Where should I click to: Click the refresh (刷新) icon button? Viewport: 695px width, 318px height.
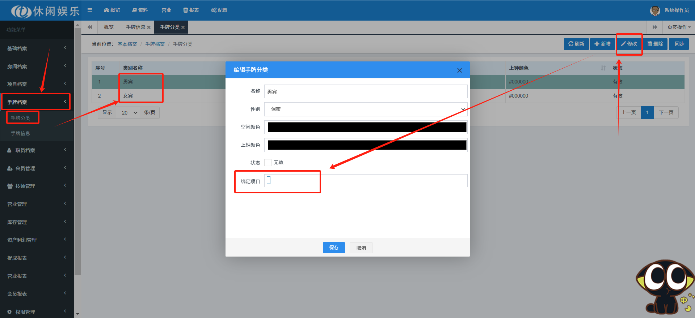pyautogui.click(x=576, y=44)
